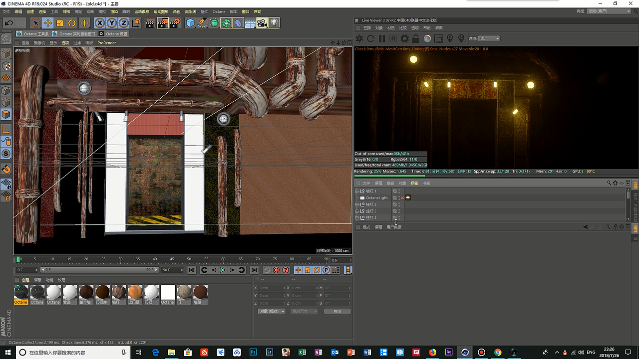This screenshot has width=639, height=359.
Task: Open Octane 工具条 tab
Action: tap(33, 34)
